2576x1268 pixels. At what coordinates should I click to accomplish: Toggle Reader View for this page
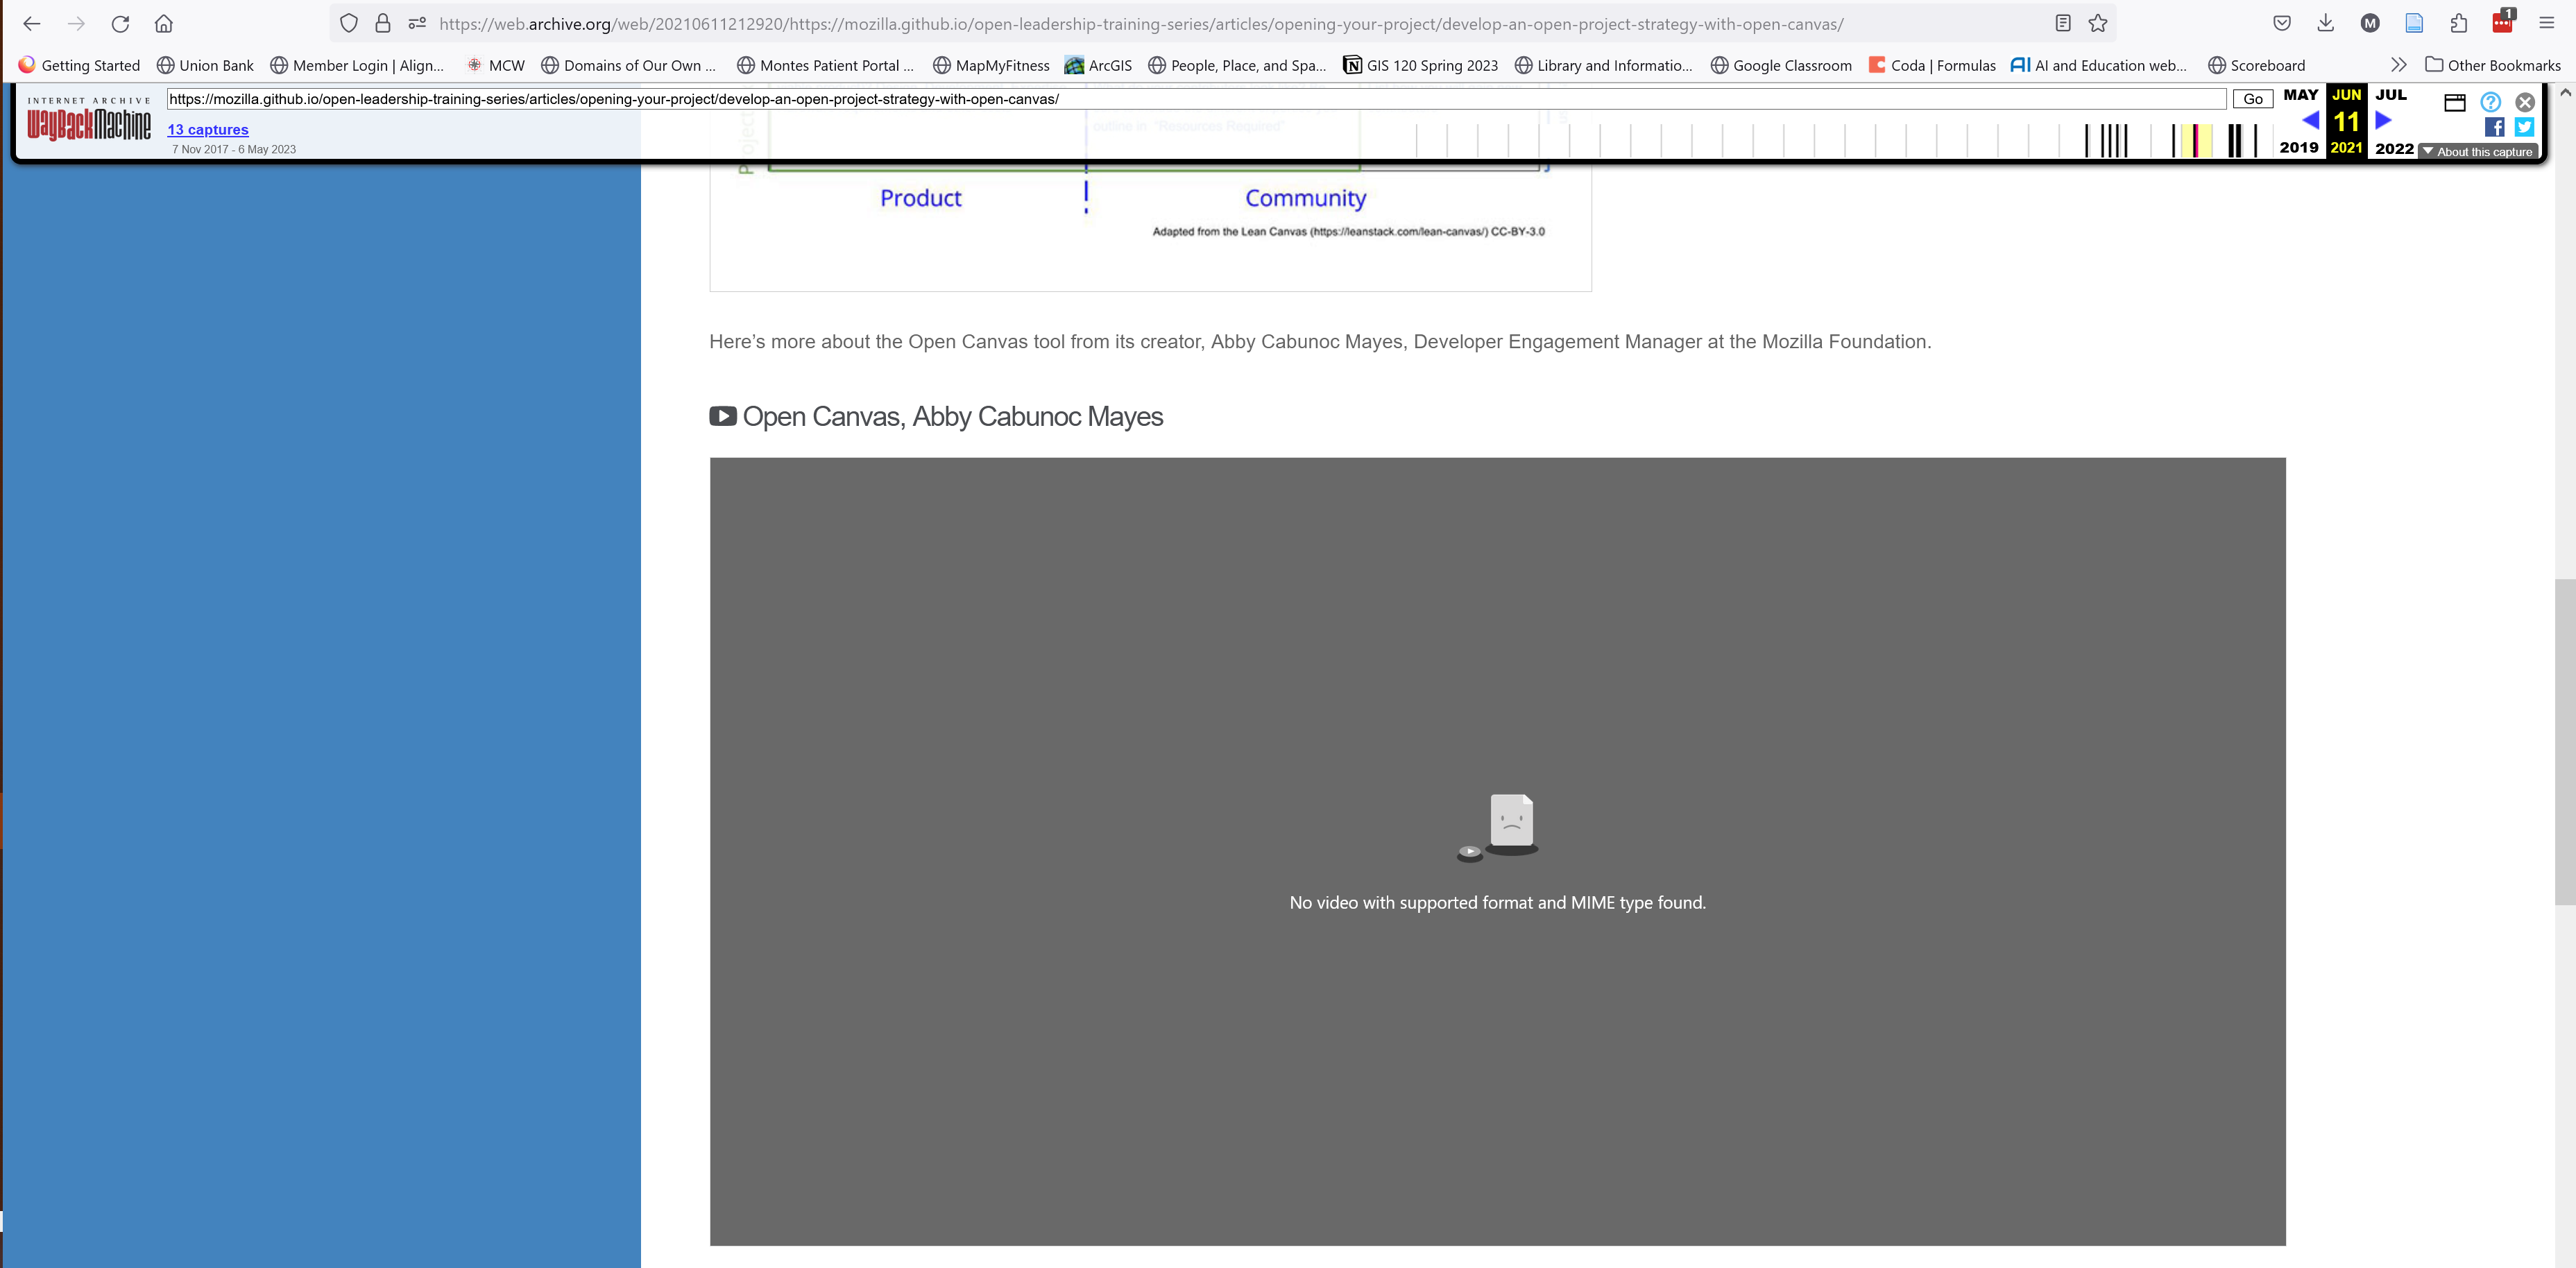pyautogui.click(x=2063, y=23)
